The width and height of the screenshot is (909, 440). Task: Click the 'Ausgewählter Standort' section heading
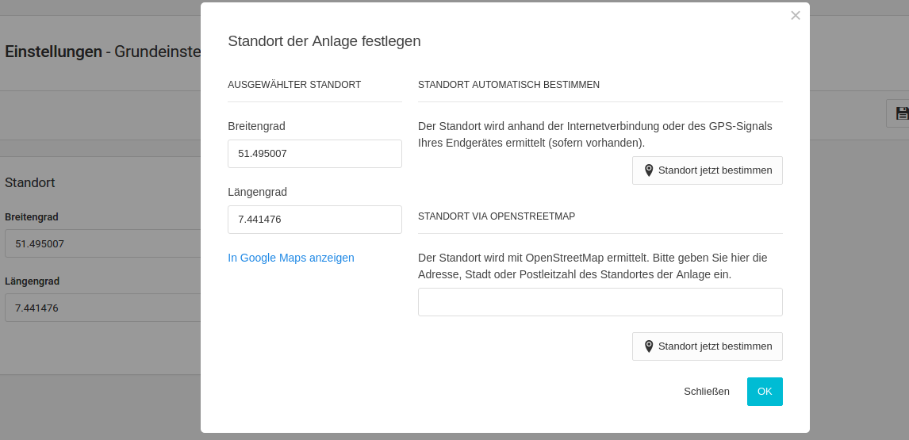pos(294,85)
